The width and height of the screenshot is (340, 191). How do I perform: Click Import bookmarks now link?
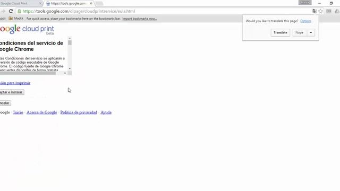(x=140, y=19)
